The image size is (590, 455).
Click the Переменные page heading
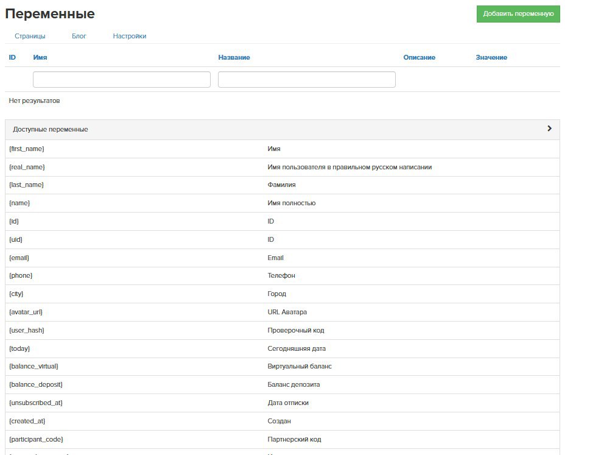pos(50,13)
